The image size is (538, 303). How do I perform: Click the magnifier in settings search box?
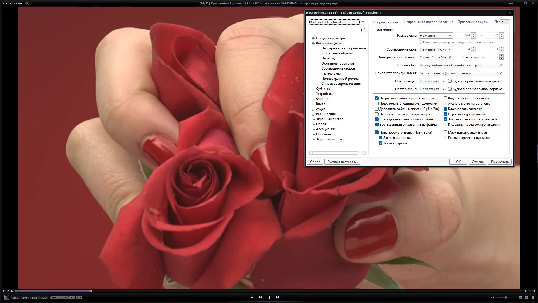[363, 30]
